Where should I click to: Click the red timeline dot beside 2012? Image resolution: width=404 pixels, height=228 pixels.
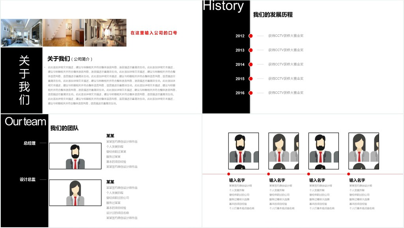pos(251,36)
